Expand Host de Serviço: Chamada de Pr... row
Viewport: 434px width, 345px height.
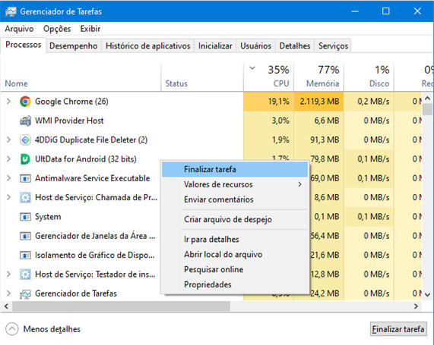tap(9, 197)
